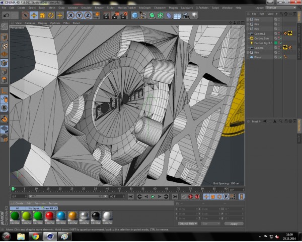The image size is (302, 242).
Task: Add a light object from toolbar
Action: pyautogui.click(x=194, y=16)
